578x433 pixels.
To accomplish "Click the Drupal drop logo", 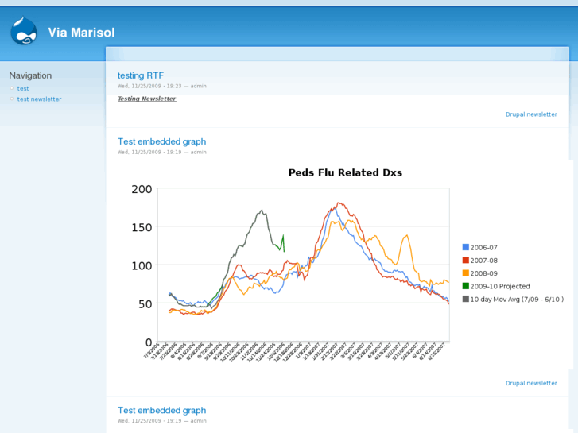I will click(24, 31).
